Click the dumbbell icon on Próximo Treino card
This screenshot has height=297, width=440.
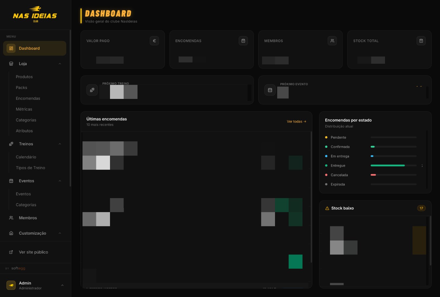tap(92, 90)
